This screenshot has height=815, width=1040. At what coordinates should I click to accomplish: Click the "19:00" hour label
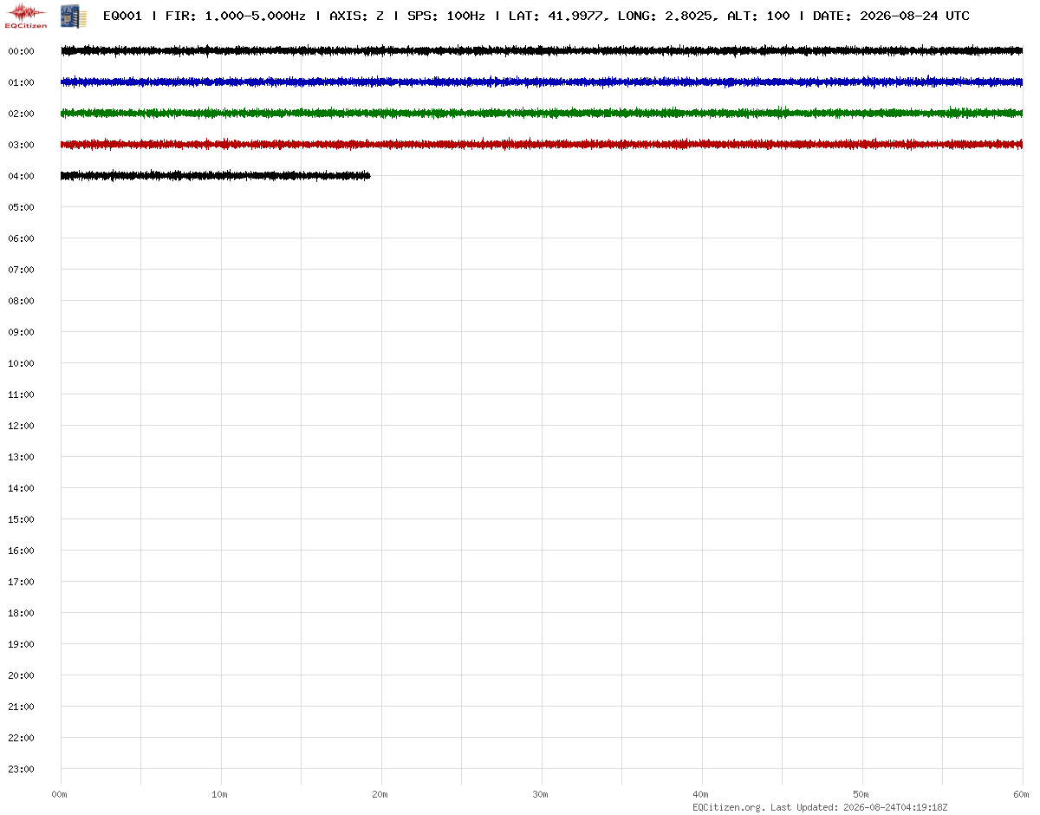pyautogui.click(x=21, y=644)
